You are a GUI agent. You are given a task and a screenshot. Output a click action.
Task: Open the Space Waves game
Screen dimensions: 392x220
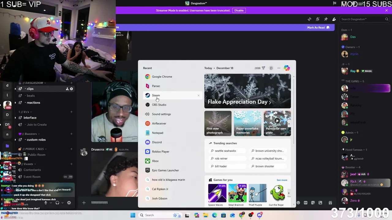click(x=217, y=195)
